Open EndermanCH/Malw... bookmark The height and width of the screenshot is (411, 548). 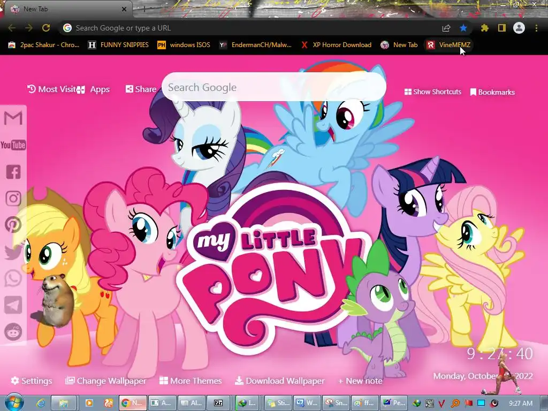coord(255,45)
